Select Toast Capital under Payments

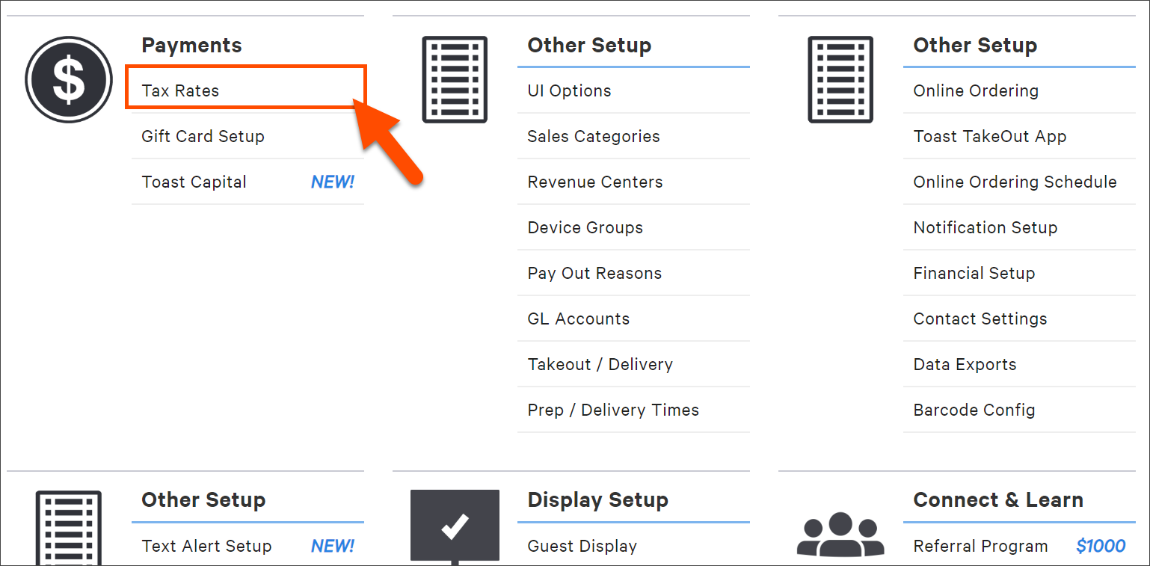click(x=194, y=182)
